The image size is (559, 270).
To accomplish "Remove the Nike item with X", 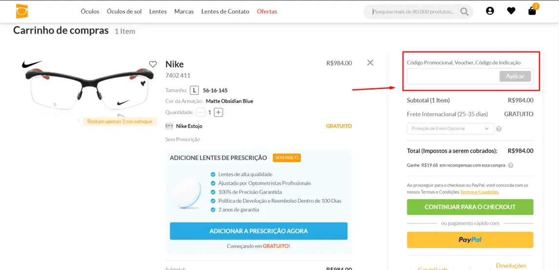I will (x=370, y=63).
